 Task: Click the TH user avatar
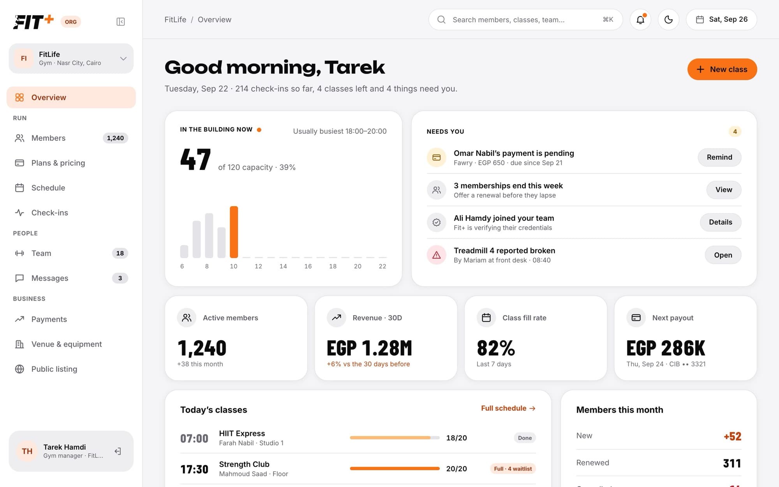click(27, 451)
